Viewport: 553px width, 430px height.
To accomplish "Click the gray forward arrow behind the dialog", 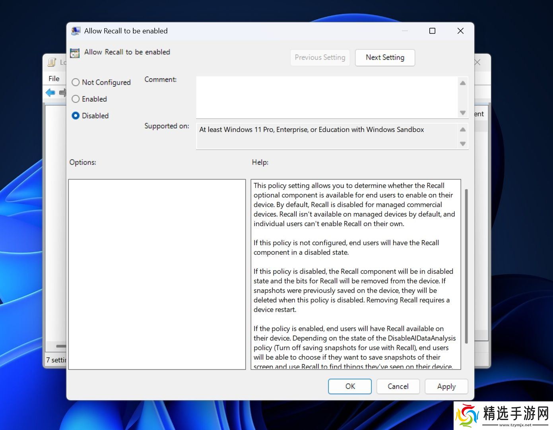I will click(x=62, y=93).
